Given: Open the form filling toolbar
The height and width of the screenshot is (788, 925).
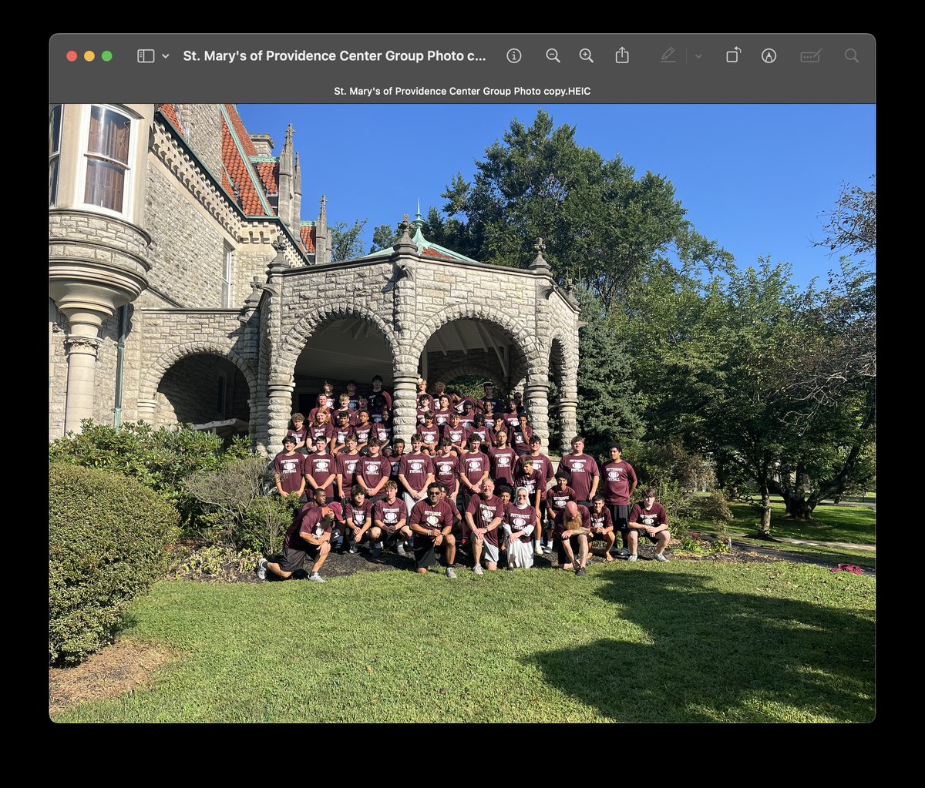Looking at the screenshot, I should click(811, 55).
